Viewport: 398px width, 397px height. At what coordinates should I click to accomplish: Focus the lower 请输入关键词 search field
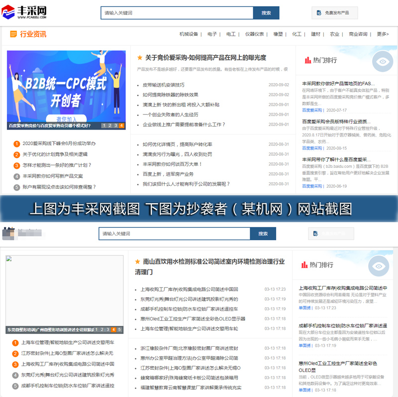[x=175, y=234]
